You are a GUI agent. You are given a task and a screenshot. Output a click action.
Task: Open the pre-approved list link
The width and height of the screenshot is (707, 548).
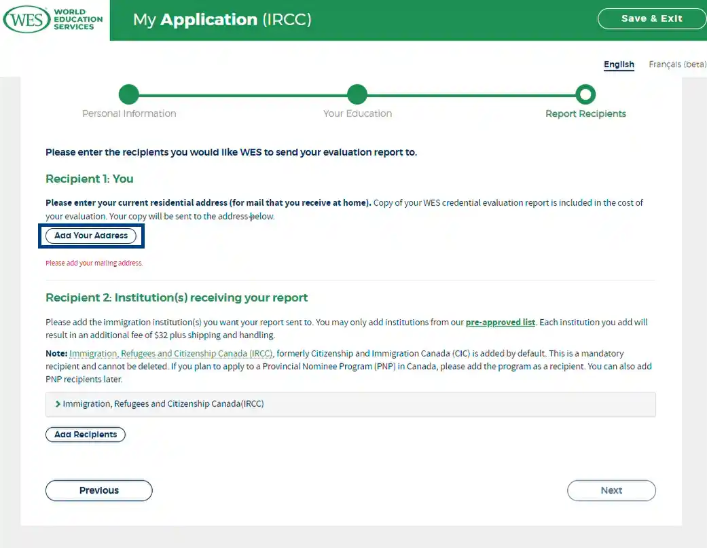(500, 323)
